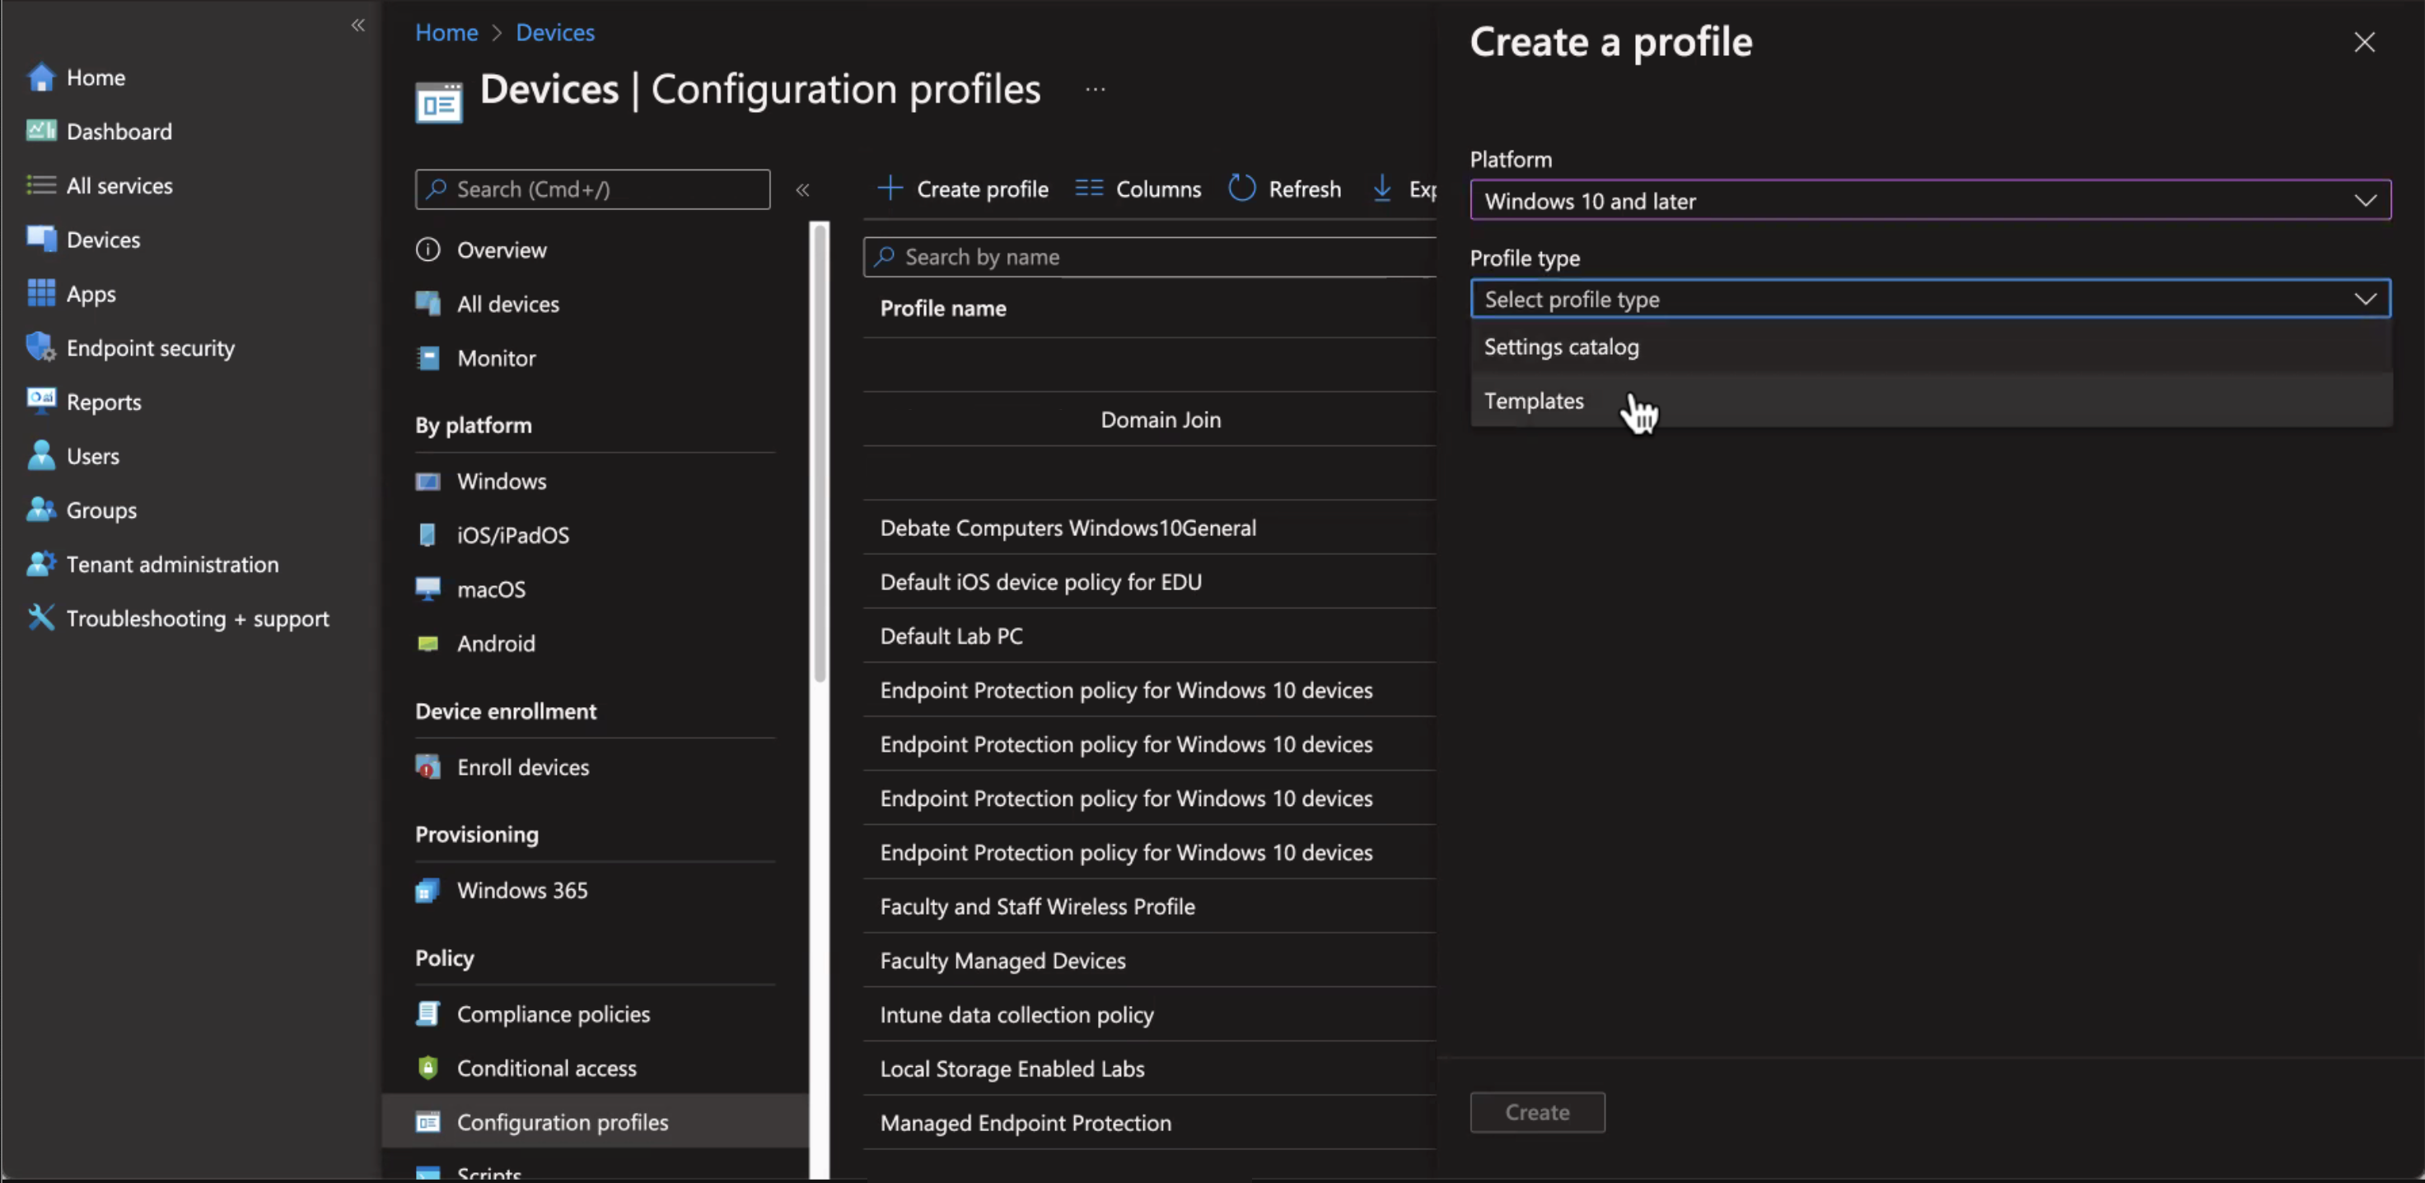Choose Settings catalog profile type option
This screenshot has width=2425, height=1183.
[x=1561, y=347]
